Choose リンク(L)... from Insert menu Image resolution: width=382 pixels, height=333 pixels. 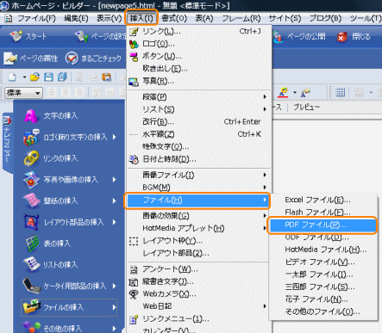pyautogui.click(x=199, y=32)
